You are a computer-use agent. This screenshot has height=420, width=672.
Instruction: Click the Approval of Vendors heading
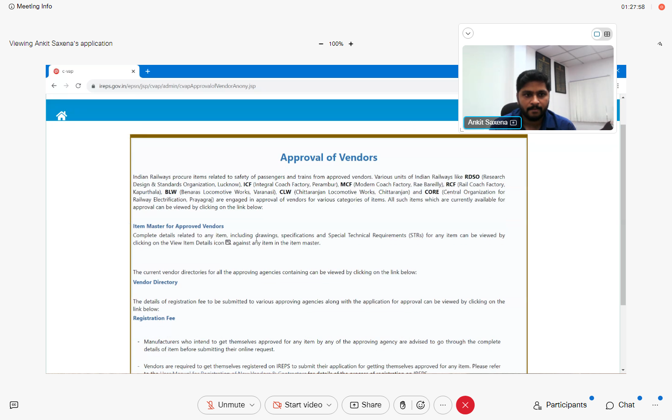click(329, 158)
